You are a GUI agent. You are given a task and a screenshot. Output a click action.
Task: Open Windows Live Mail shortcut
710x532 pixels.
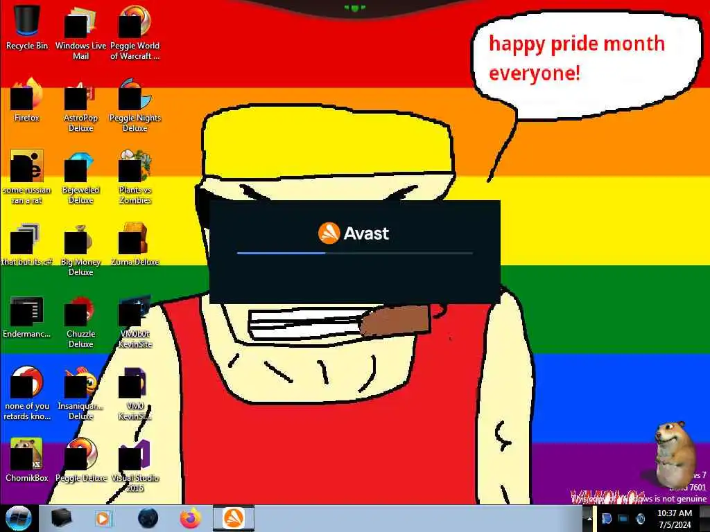pyautogui.click(x=80, y=33)
